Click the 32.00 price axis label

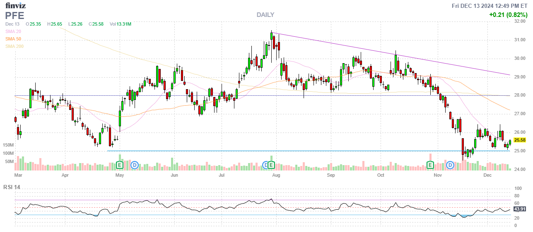pyautogui.click(x=520, y=21)
